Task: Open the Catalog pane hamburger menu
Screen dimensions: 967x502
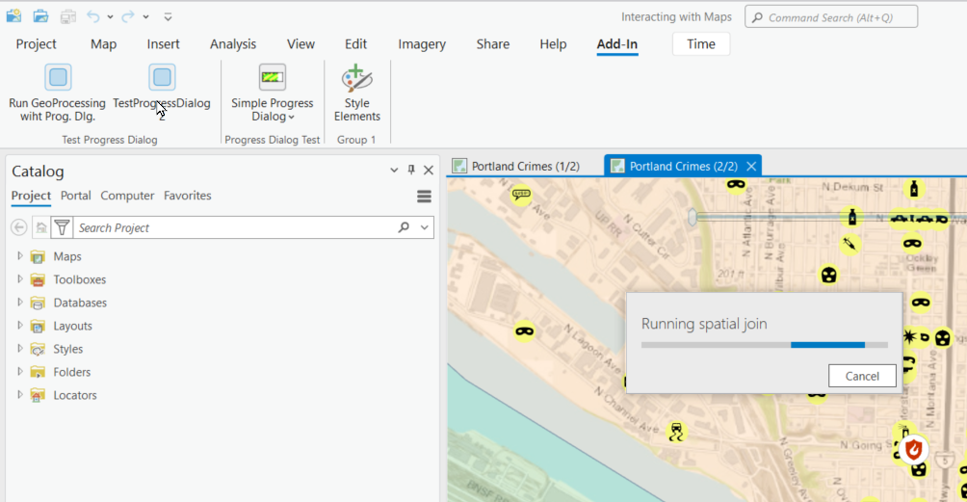Action: point(424,197)
